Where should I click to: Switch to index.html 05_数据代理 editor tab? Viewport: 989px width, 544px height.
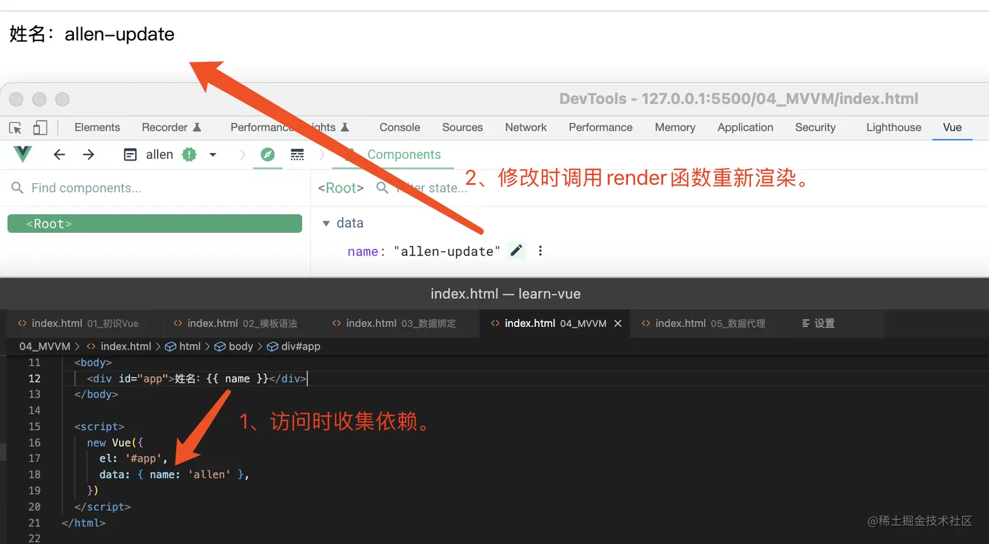click(x=710, y=324)
